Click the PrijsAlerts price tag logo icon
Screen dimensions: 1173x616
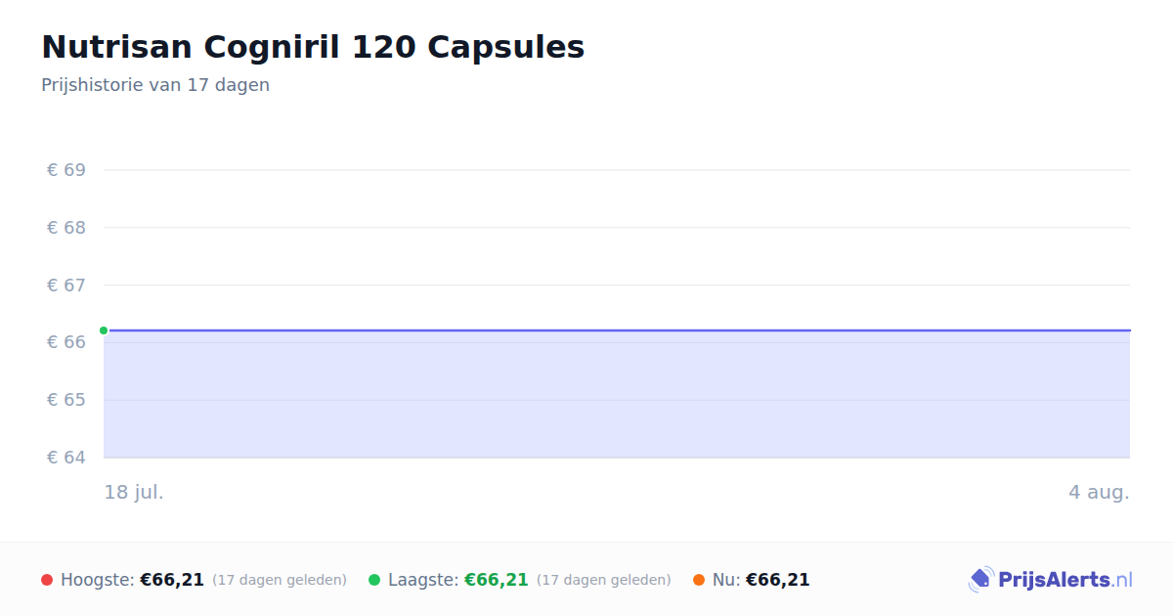(x=980, y=580)
